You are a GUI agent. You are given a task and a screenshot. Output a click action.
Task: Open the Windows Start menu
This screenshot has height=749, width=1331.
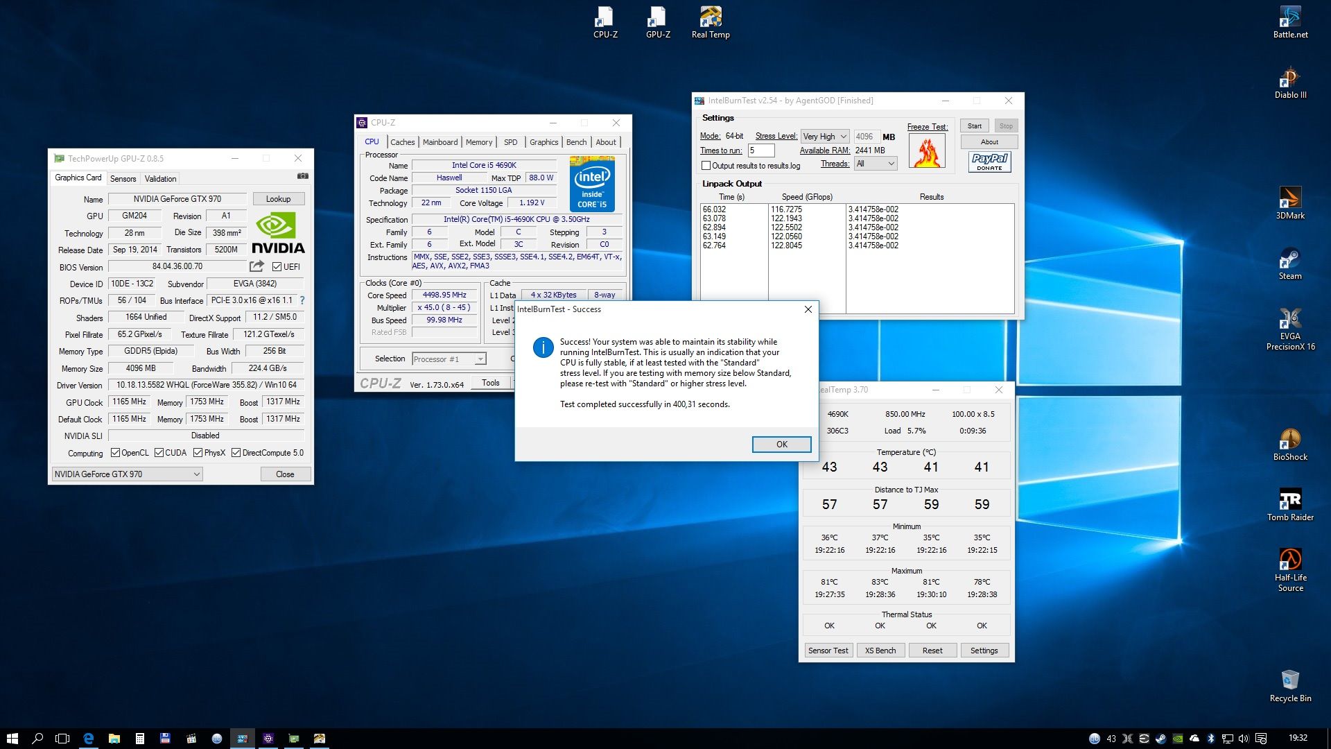click(x=12, y=739)
